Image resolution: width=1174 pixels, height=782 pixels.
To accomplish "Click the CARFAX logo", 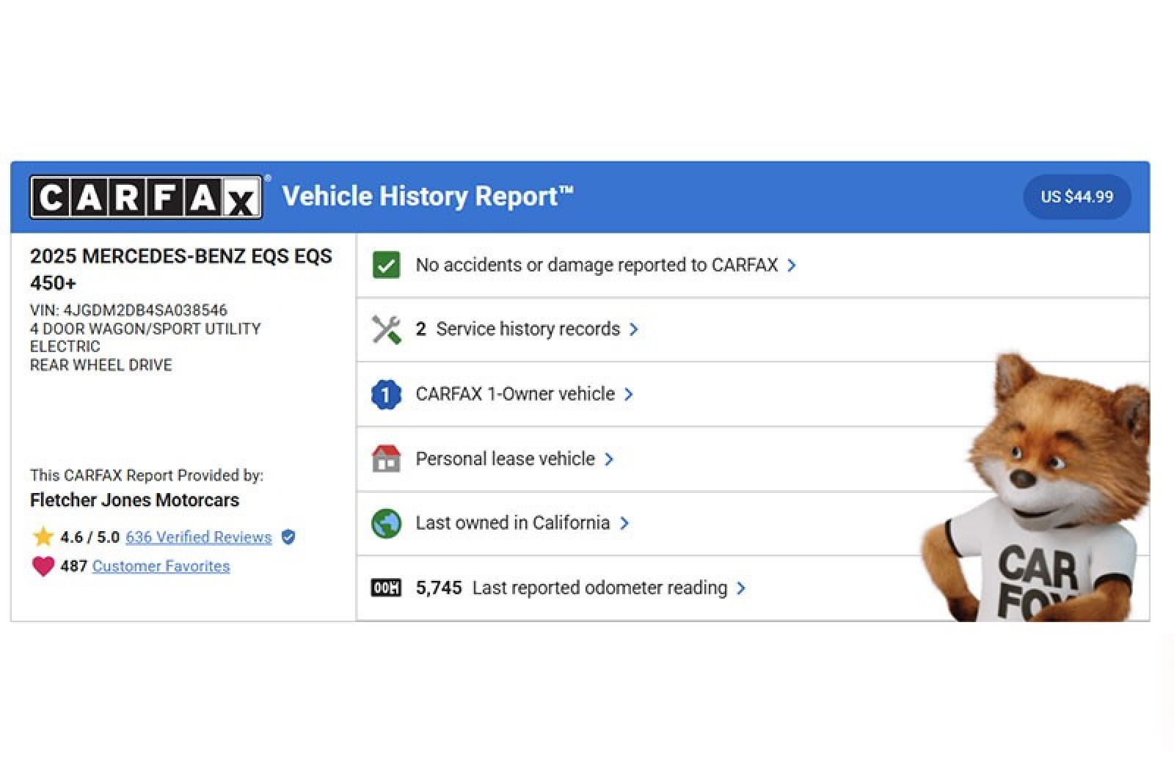I will click(x=145, y=196).
